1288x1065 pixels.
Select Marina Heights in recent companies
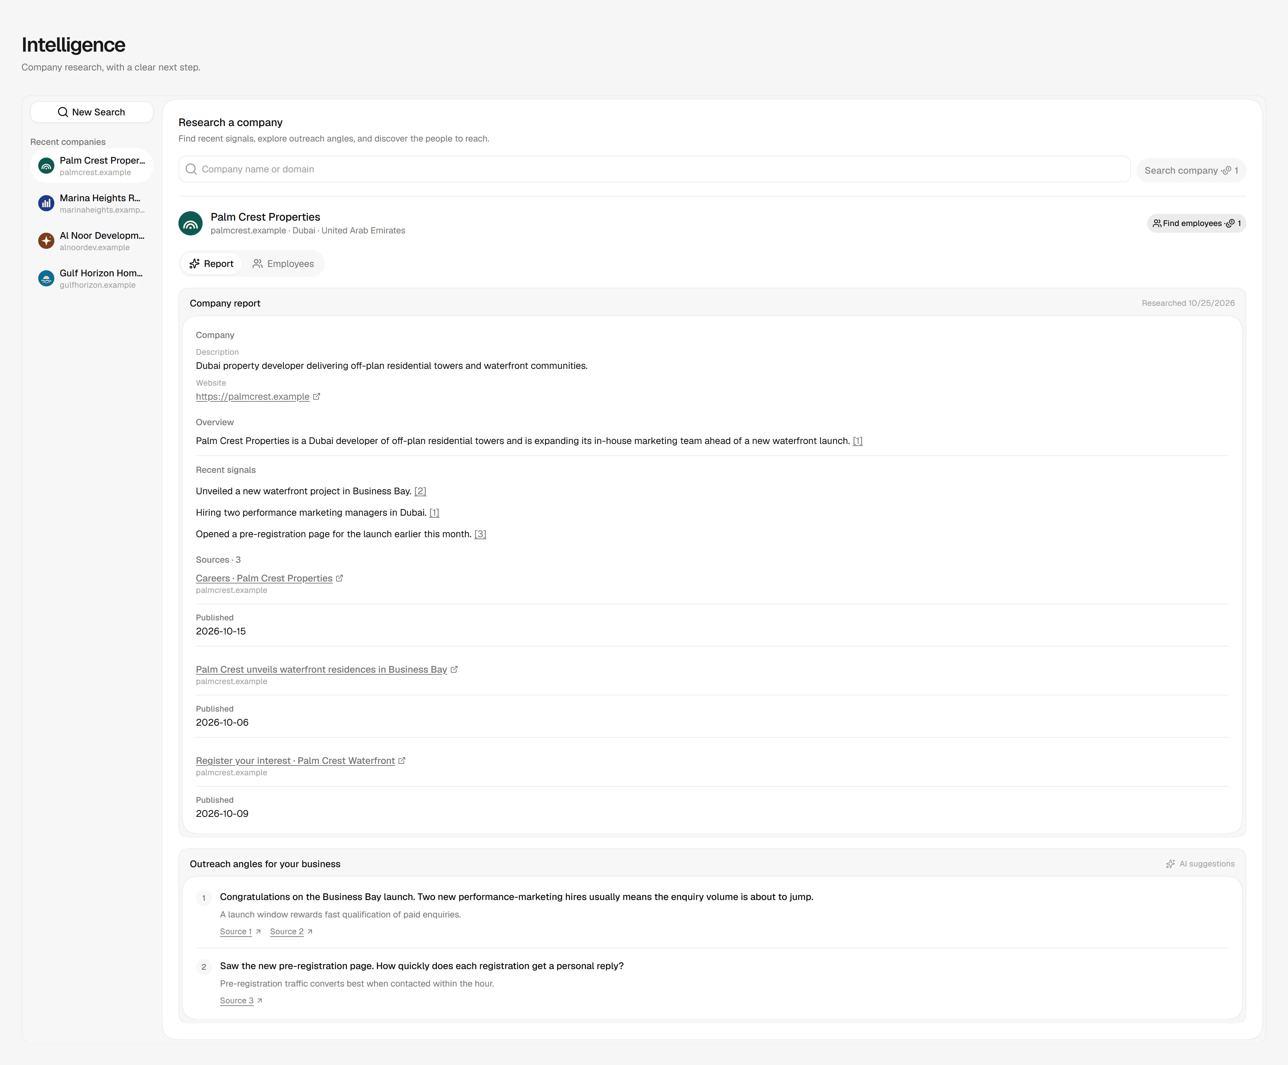pos(91,204)
